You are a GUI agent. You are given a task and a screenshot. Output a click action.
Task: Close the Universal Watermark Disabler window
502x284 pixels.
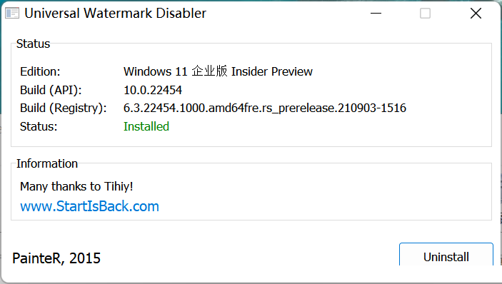click(476, 13)
